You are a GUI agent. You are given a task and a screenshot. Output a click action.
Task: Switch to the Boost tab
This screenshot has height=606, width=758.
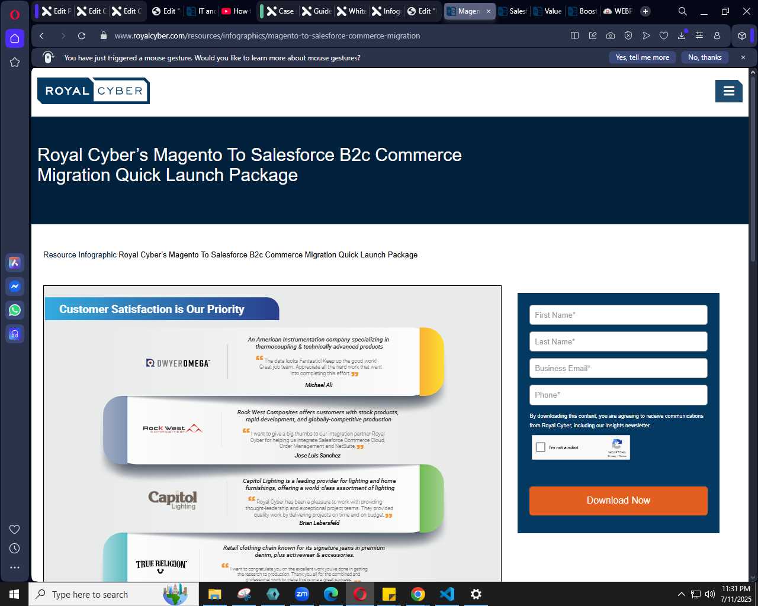[583, 11]
